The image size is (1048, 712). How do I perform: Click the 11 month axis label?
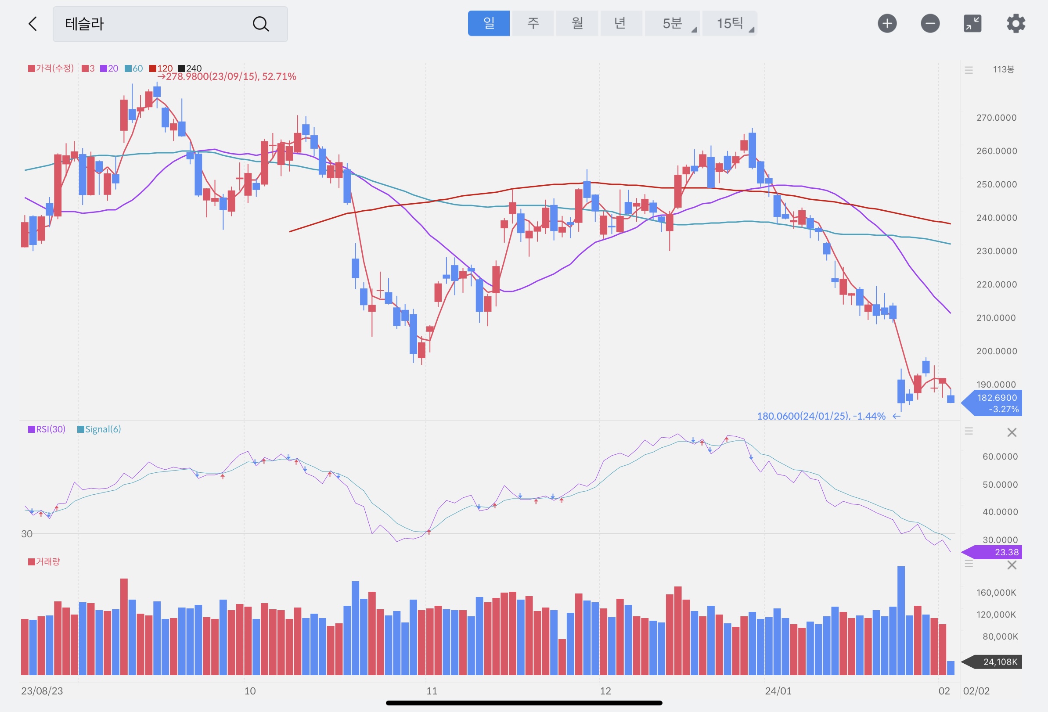click(432, 691)
